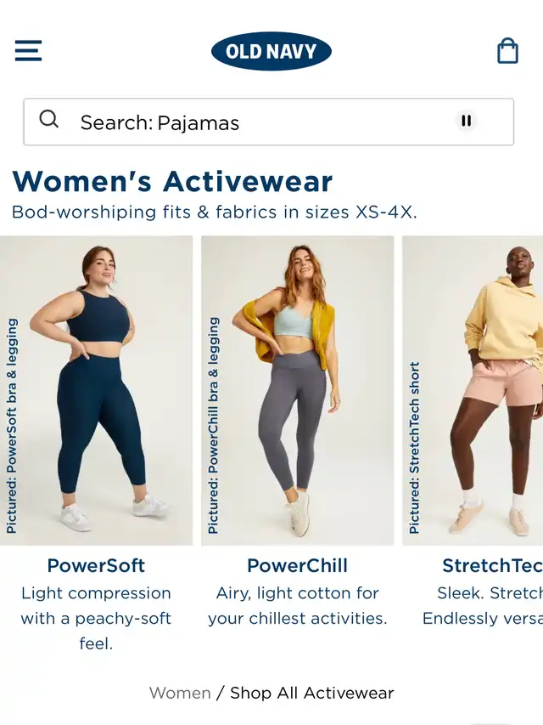Viewport: 543px width, 725px height.
Task: Select the PowerSoft collection title
Action: 96,565
